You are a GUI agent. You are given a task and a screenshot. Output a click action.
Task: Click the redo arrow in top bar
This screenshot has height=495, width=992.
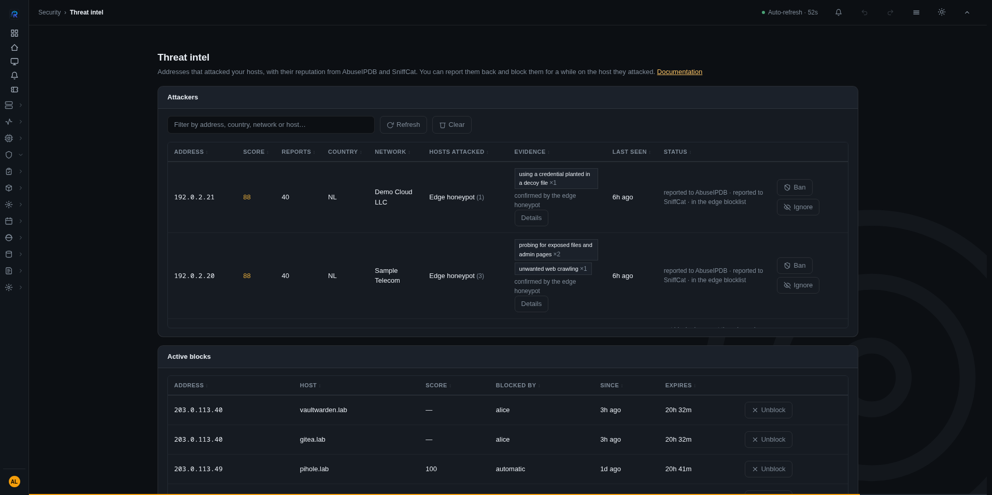click(x=890, y=12)
